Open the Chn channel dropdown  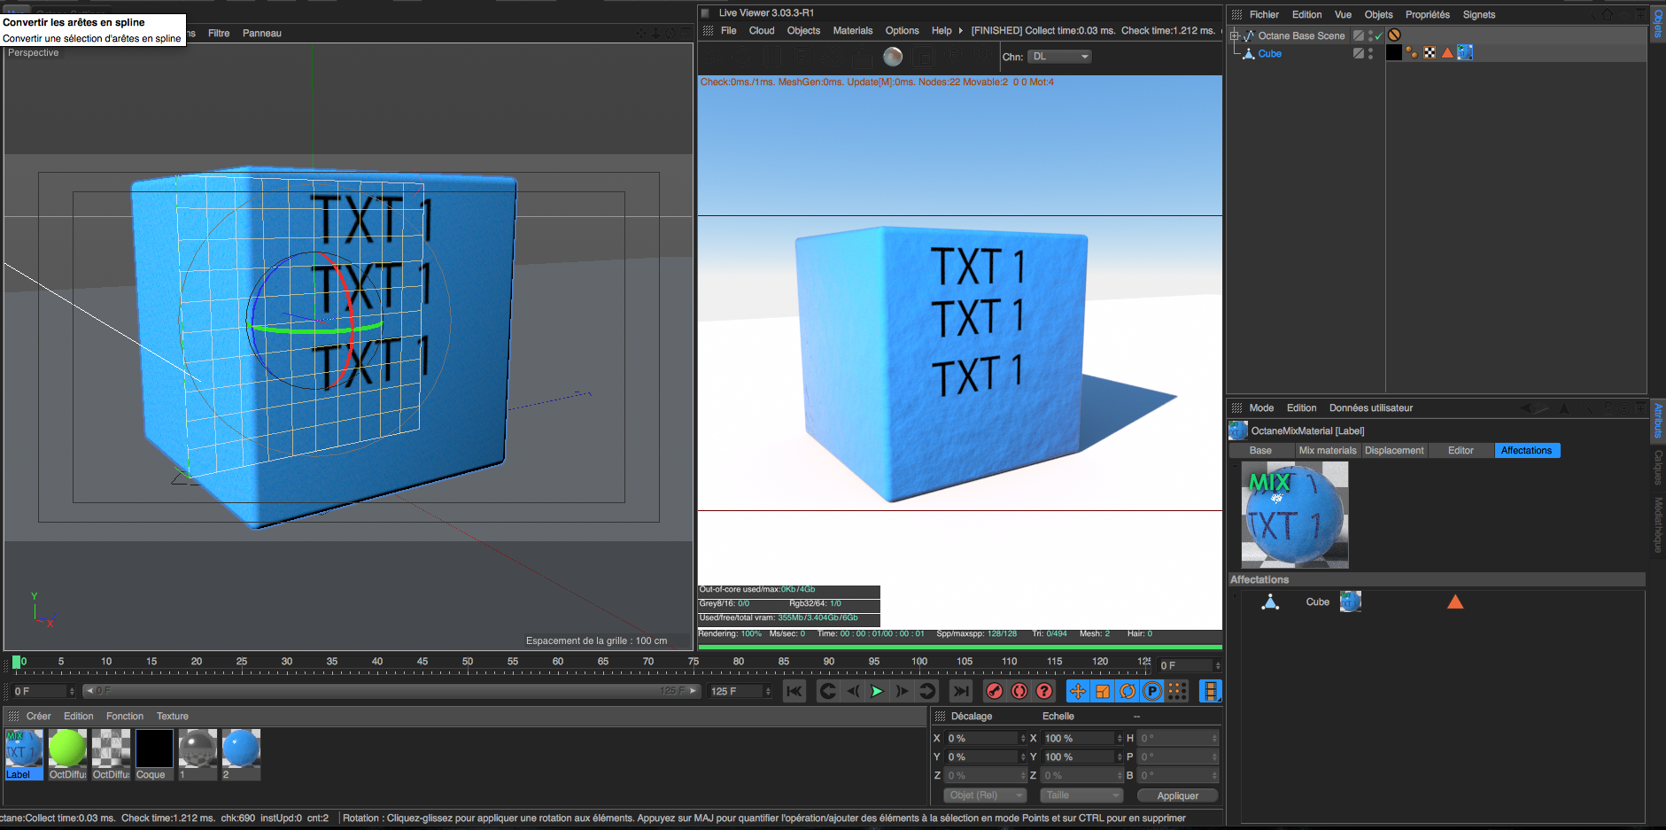pyautogui.click(x=1059, y=57)
